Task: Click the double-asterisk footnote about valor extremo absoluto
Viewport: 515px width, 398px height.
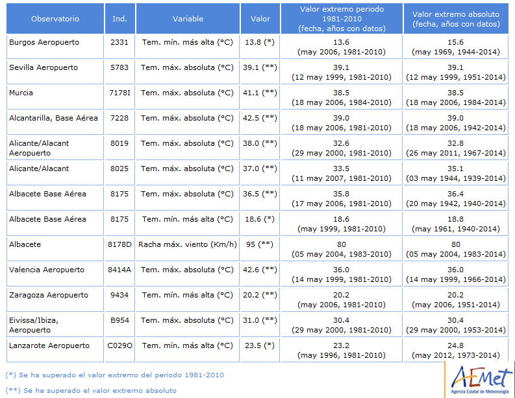Action: click(91, 390)
